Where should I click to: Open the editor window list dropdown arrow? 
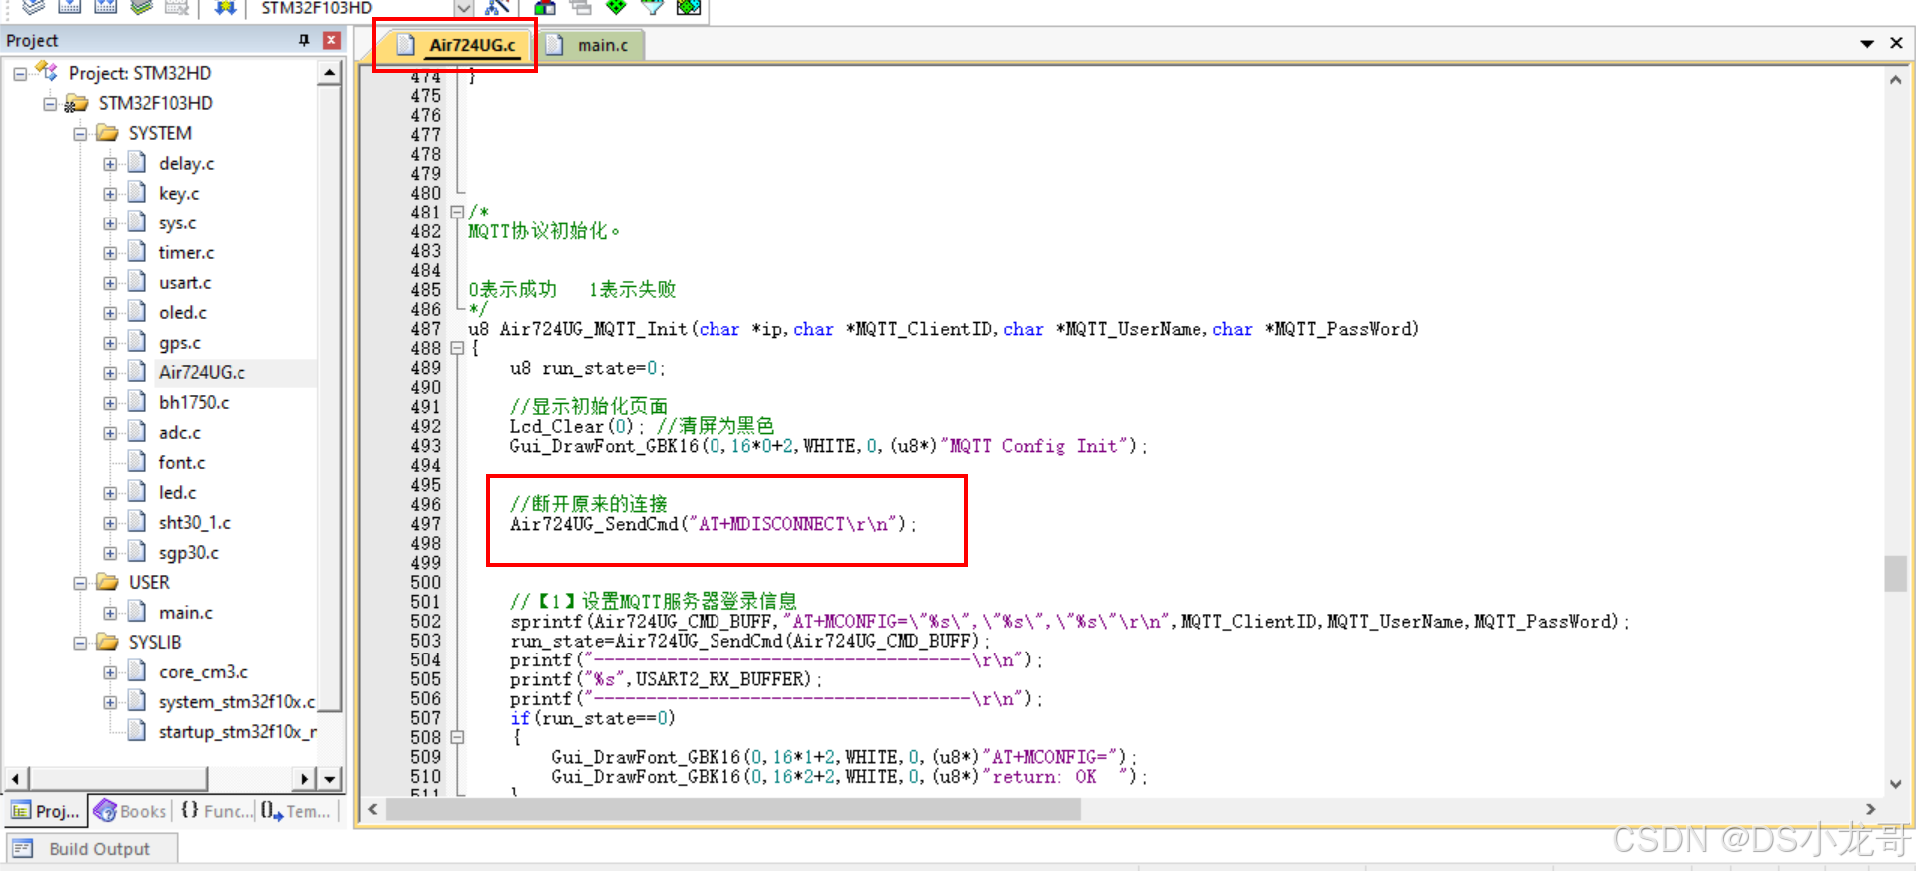click(1867, 44)
